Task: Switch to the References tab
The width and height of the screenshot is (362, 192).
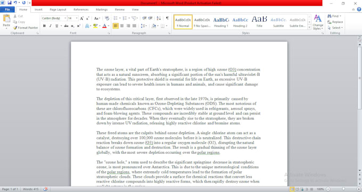Action: tap(81, 10)
